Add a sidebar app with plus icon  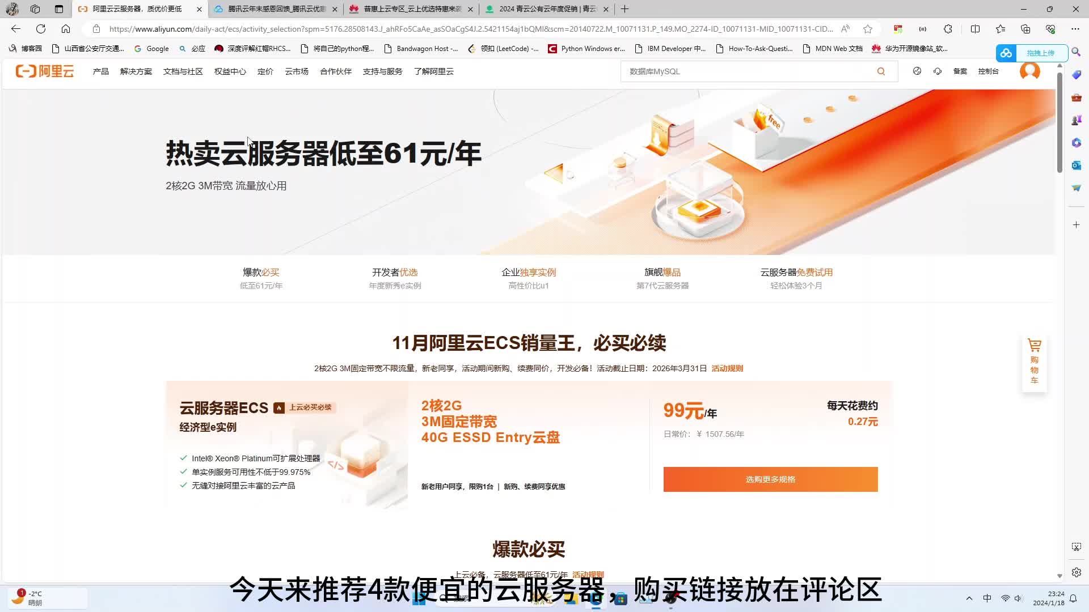point(1076,225)
